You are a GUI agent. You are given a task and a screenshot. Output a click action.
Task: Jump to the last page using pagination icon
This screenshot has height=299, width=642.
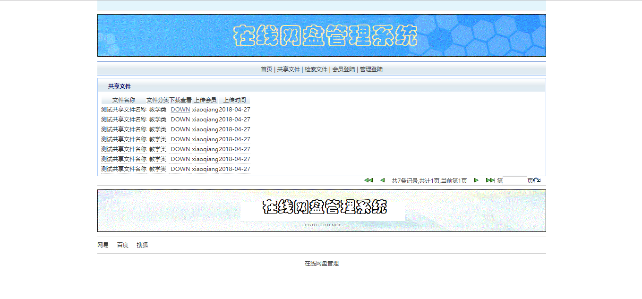click(x=491, y=180)
